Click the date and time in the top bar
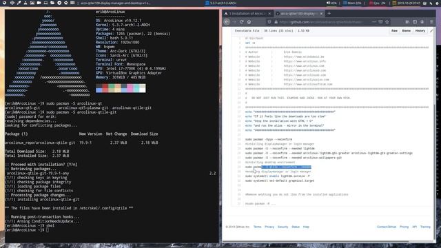The height and width of the screenshot is (248, 441). pos(406,3)
